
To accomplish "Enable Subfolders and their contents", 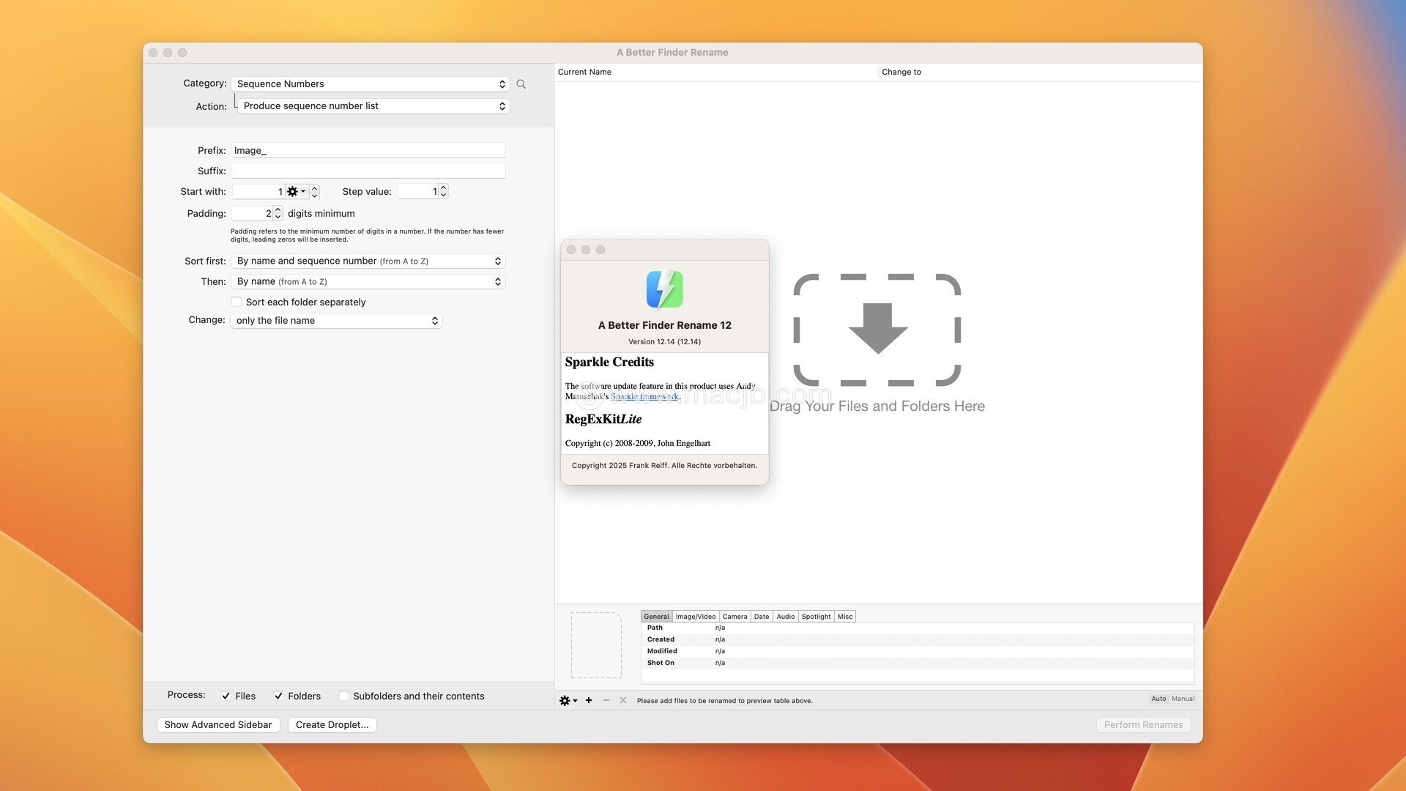I will pos(343,697).
